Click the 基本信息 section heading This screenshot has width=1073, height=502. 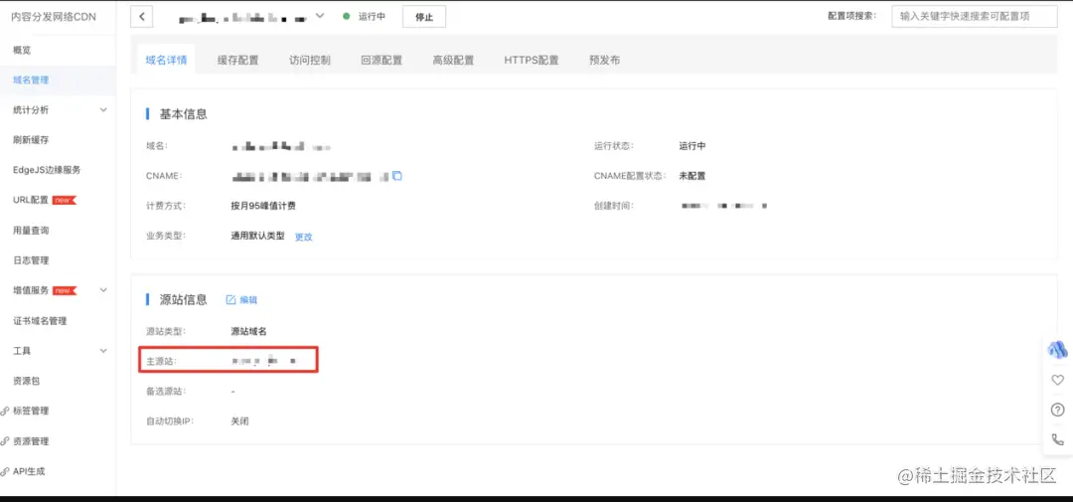(184, 114)
